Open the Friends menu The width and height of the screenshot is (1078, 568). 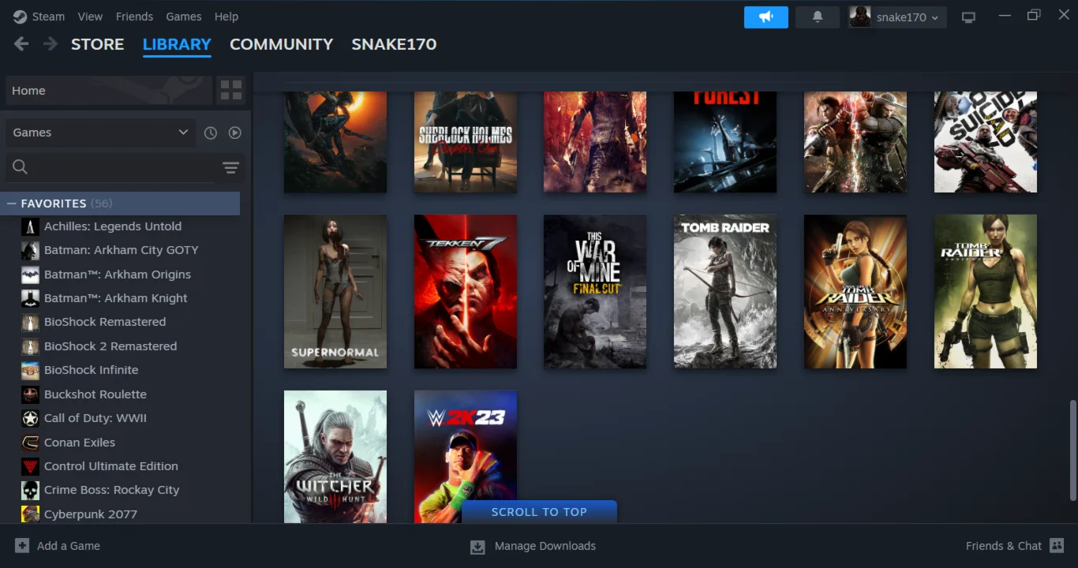tap(134, 17)
